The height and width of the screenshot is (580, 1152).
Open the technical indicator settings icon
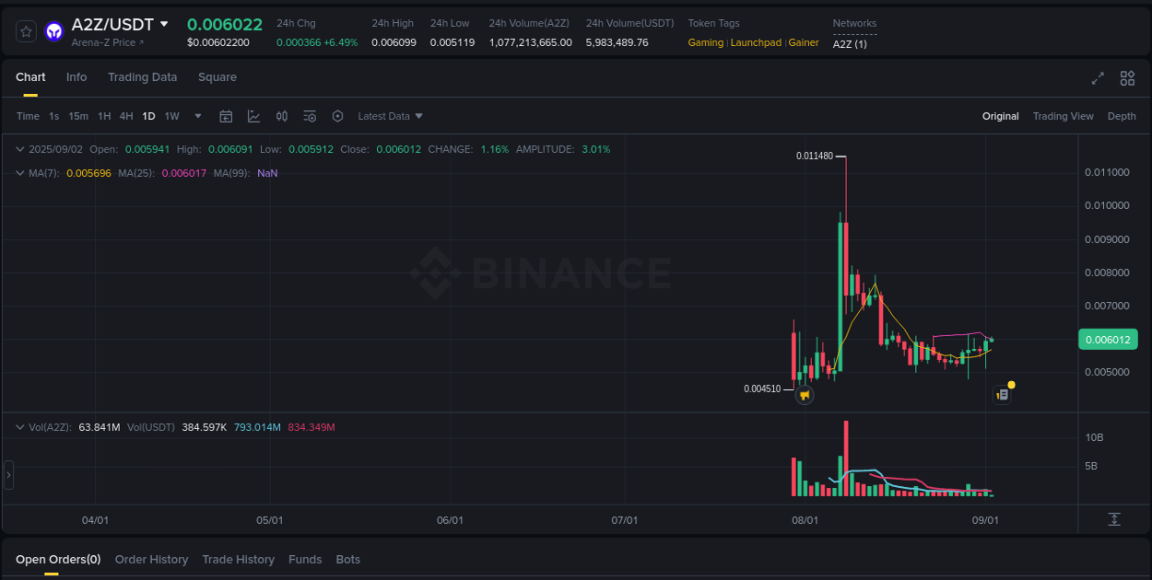tap(310, 116)
